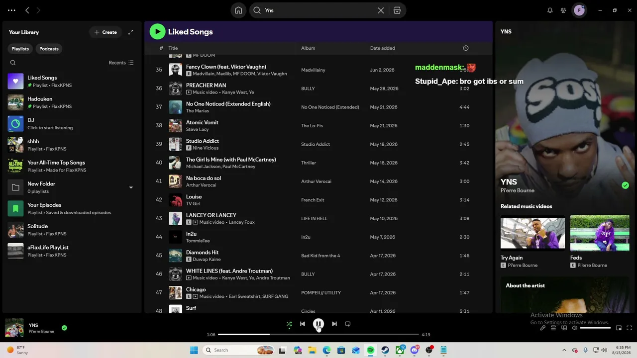Click the Louise track cover art
This screenshot has height=358, width=637.
tap(175, 200)
